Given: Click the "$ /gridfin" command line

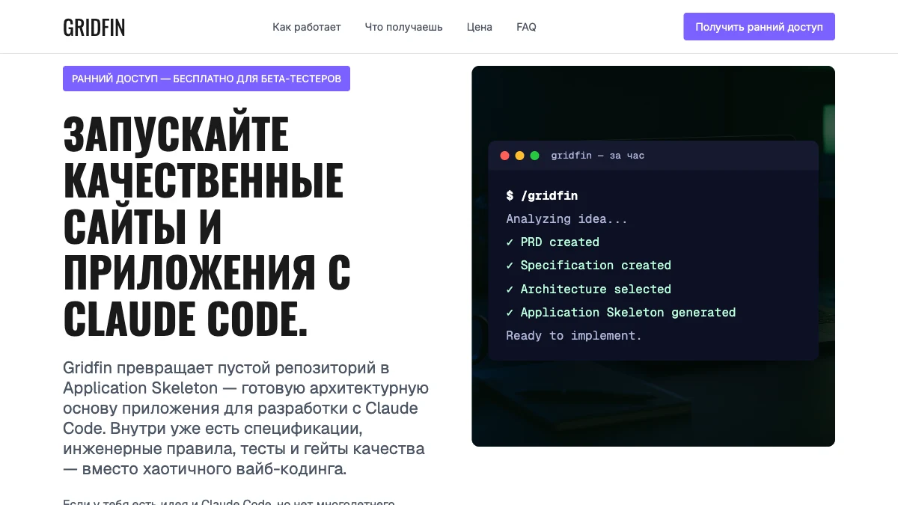Looking at the screenshot, I should [x=542, y=196].
